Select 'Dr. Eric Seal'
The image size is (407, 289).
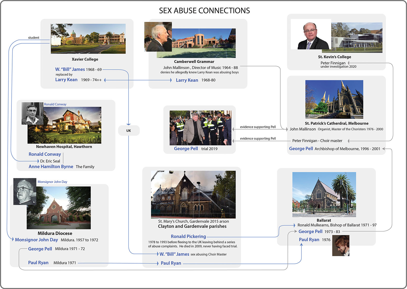click(x=50, y=161)
